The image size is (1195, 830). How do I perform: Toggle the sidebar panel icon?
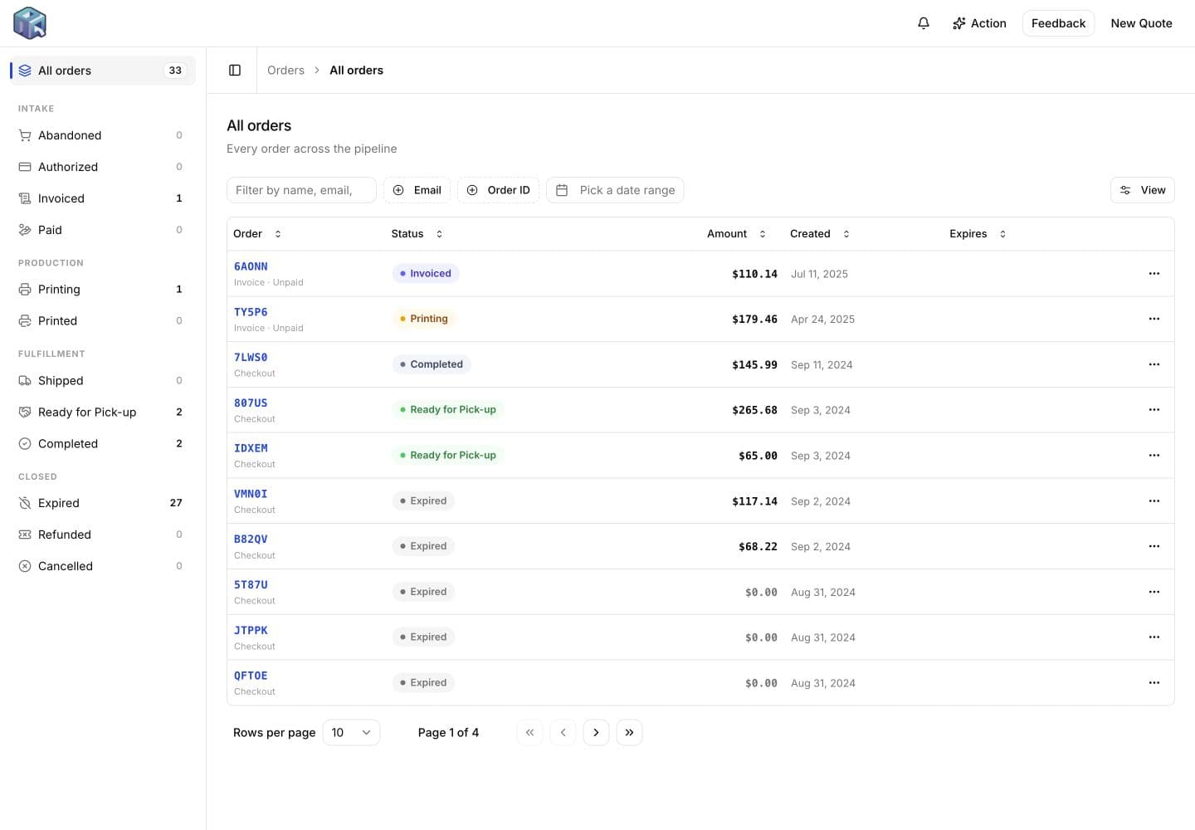click(x=235, y=71)
